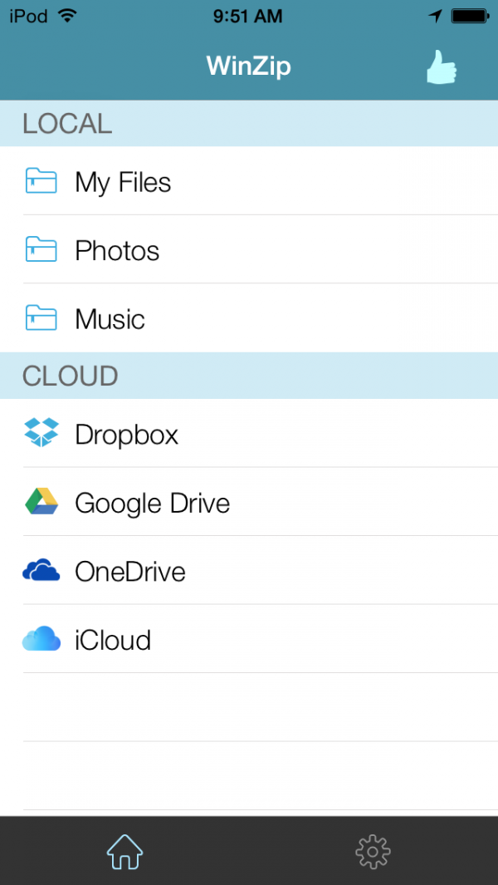Choose the Music text label
The width and height of the screenshot is (498, 885).
110,319
